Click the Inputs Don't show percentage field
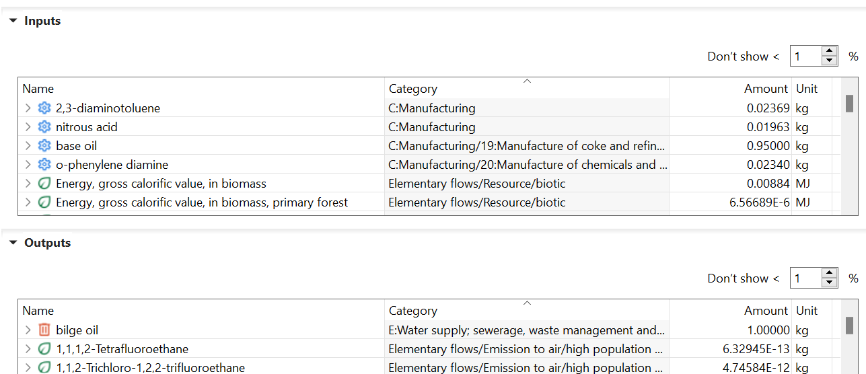The height and width of the screenshot is (374, 866). point(805,57)
